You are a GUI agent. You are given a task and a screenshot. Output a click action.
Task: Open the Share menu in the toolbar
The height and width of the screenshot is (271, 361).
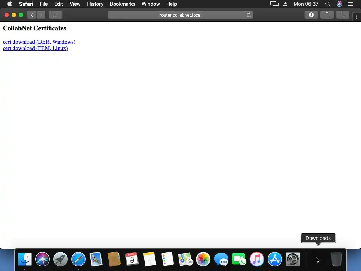pyautogui.click(x=327, y=15)
